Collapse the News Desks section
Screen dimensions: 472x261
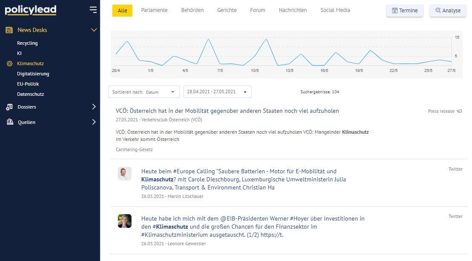click(94, 30)
